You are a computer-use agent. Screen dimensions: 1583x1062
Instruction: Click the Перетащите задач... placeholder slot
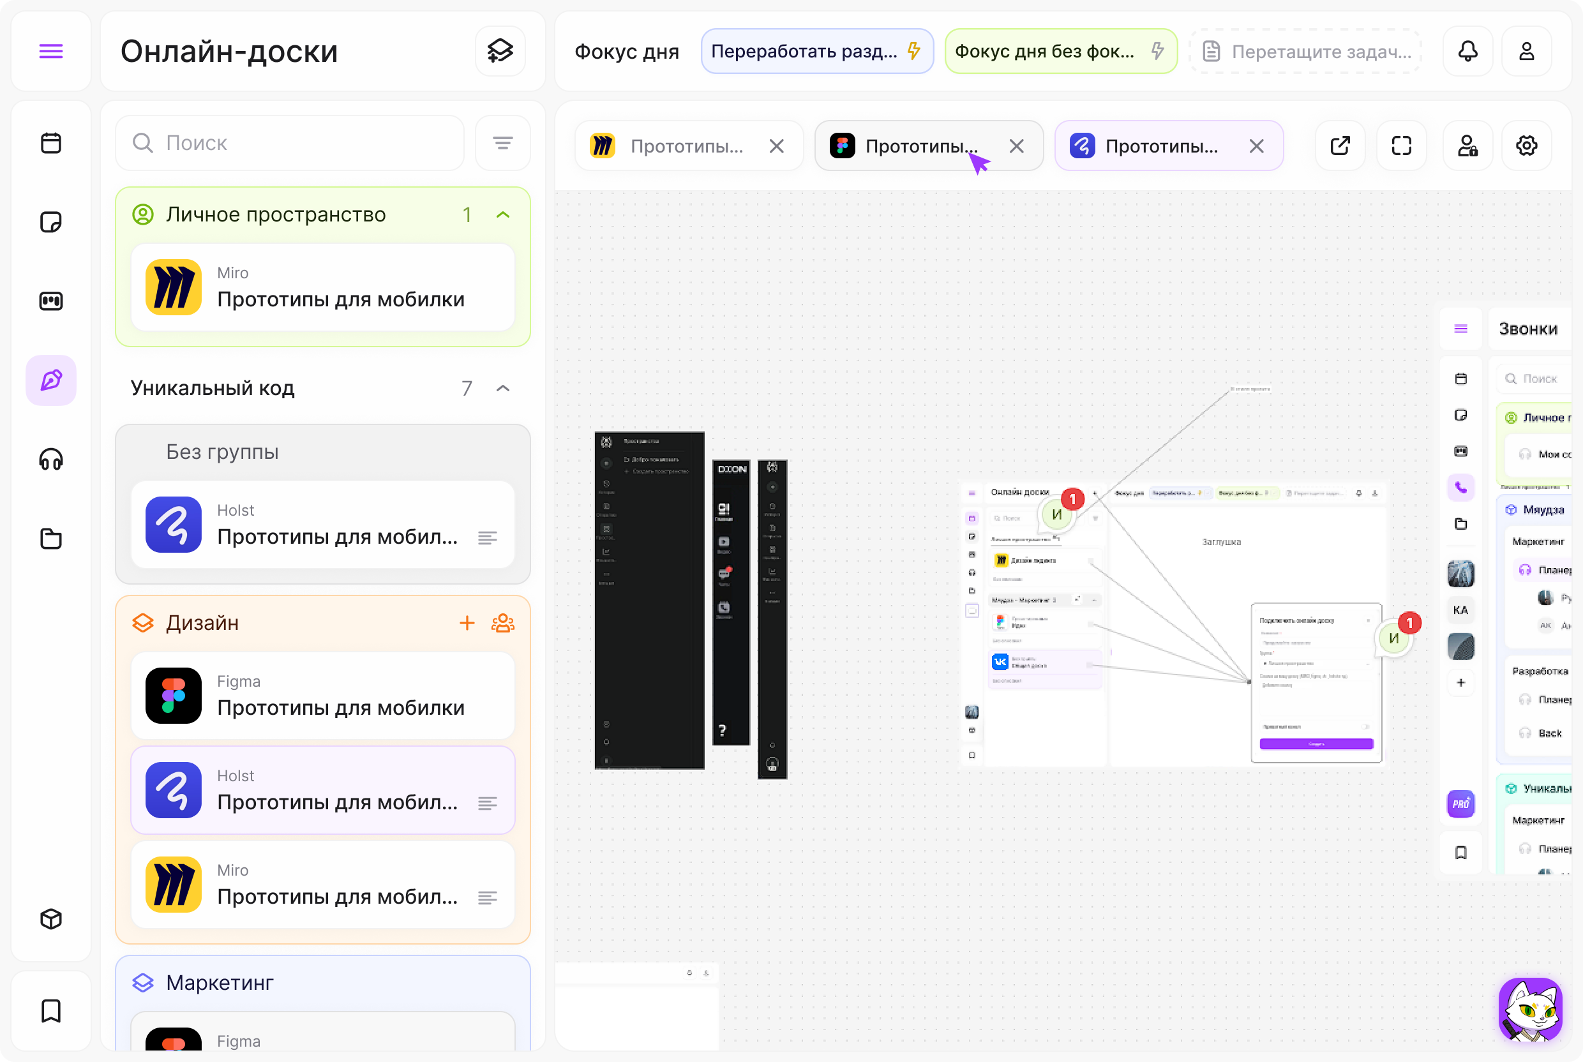click(1305, 51)
